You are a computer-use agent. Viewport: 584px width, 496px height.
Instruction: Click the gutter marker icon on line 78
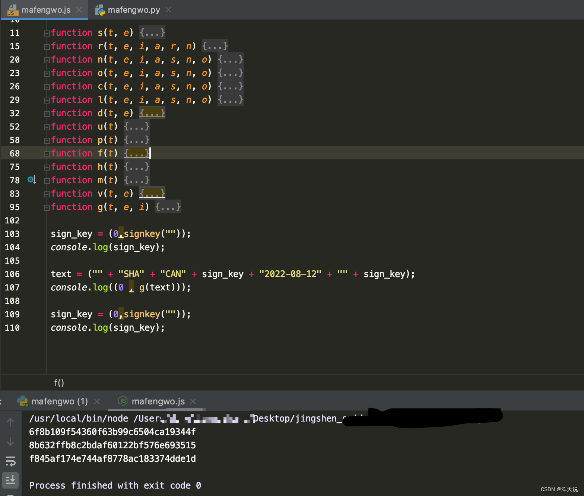pos(32,180)
